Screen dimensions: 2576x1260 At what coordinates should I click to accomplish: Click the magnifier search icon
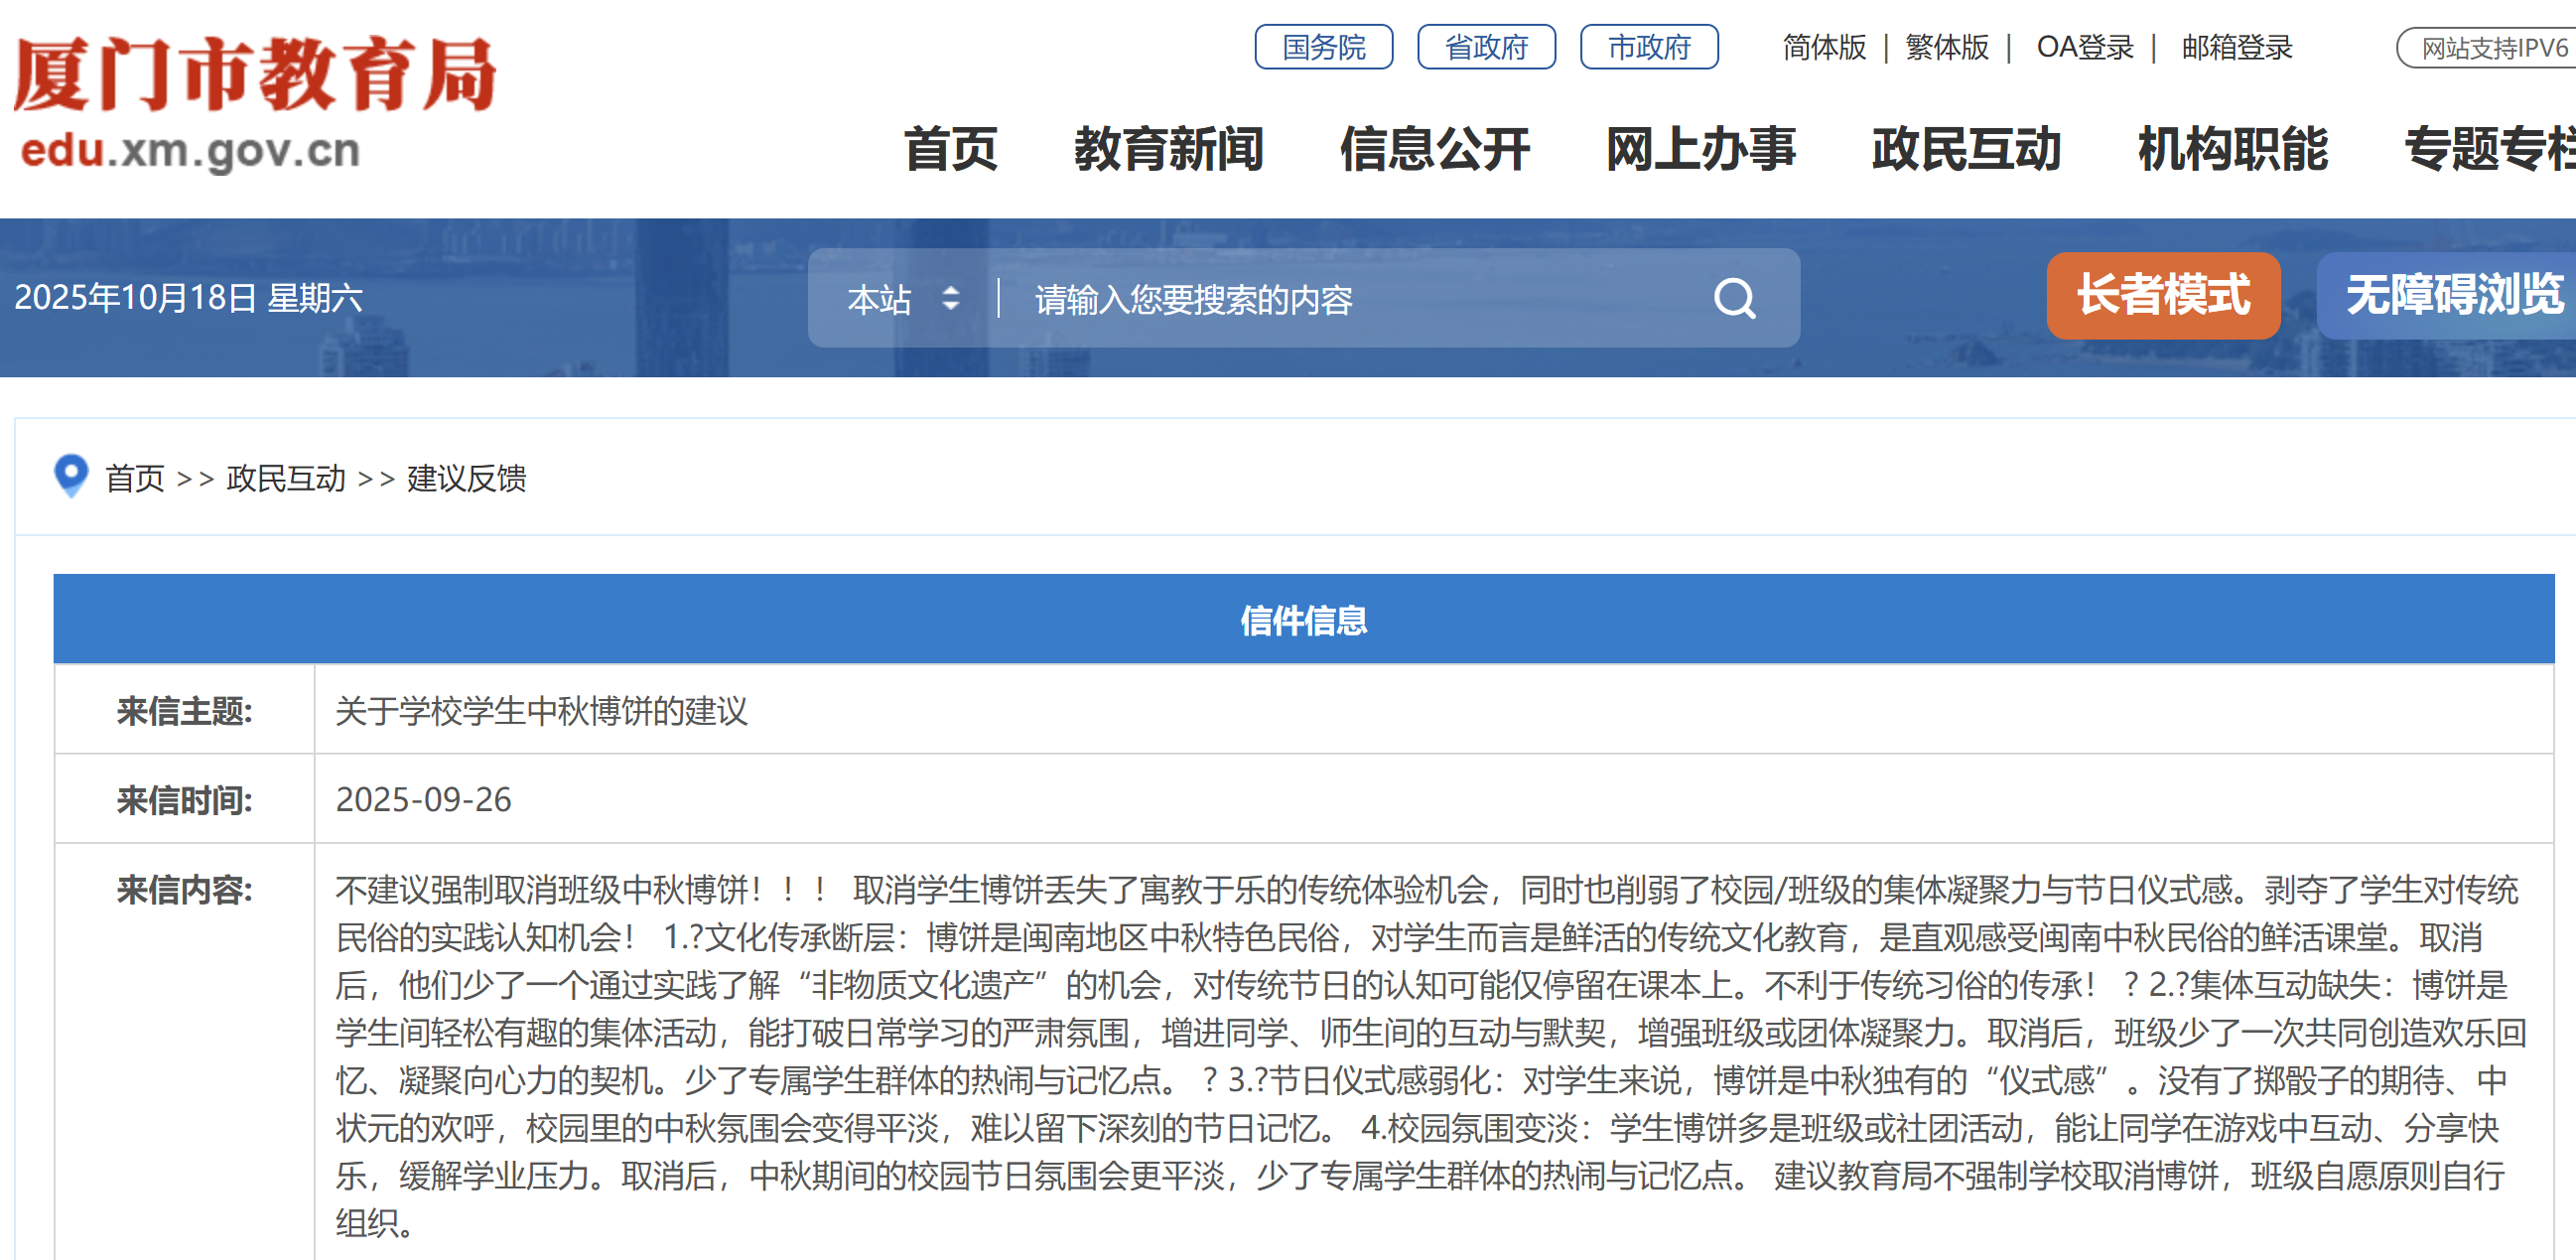[1734, 298]
